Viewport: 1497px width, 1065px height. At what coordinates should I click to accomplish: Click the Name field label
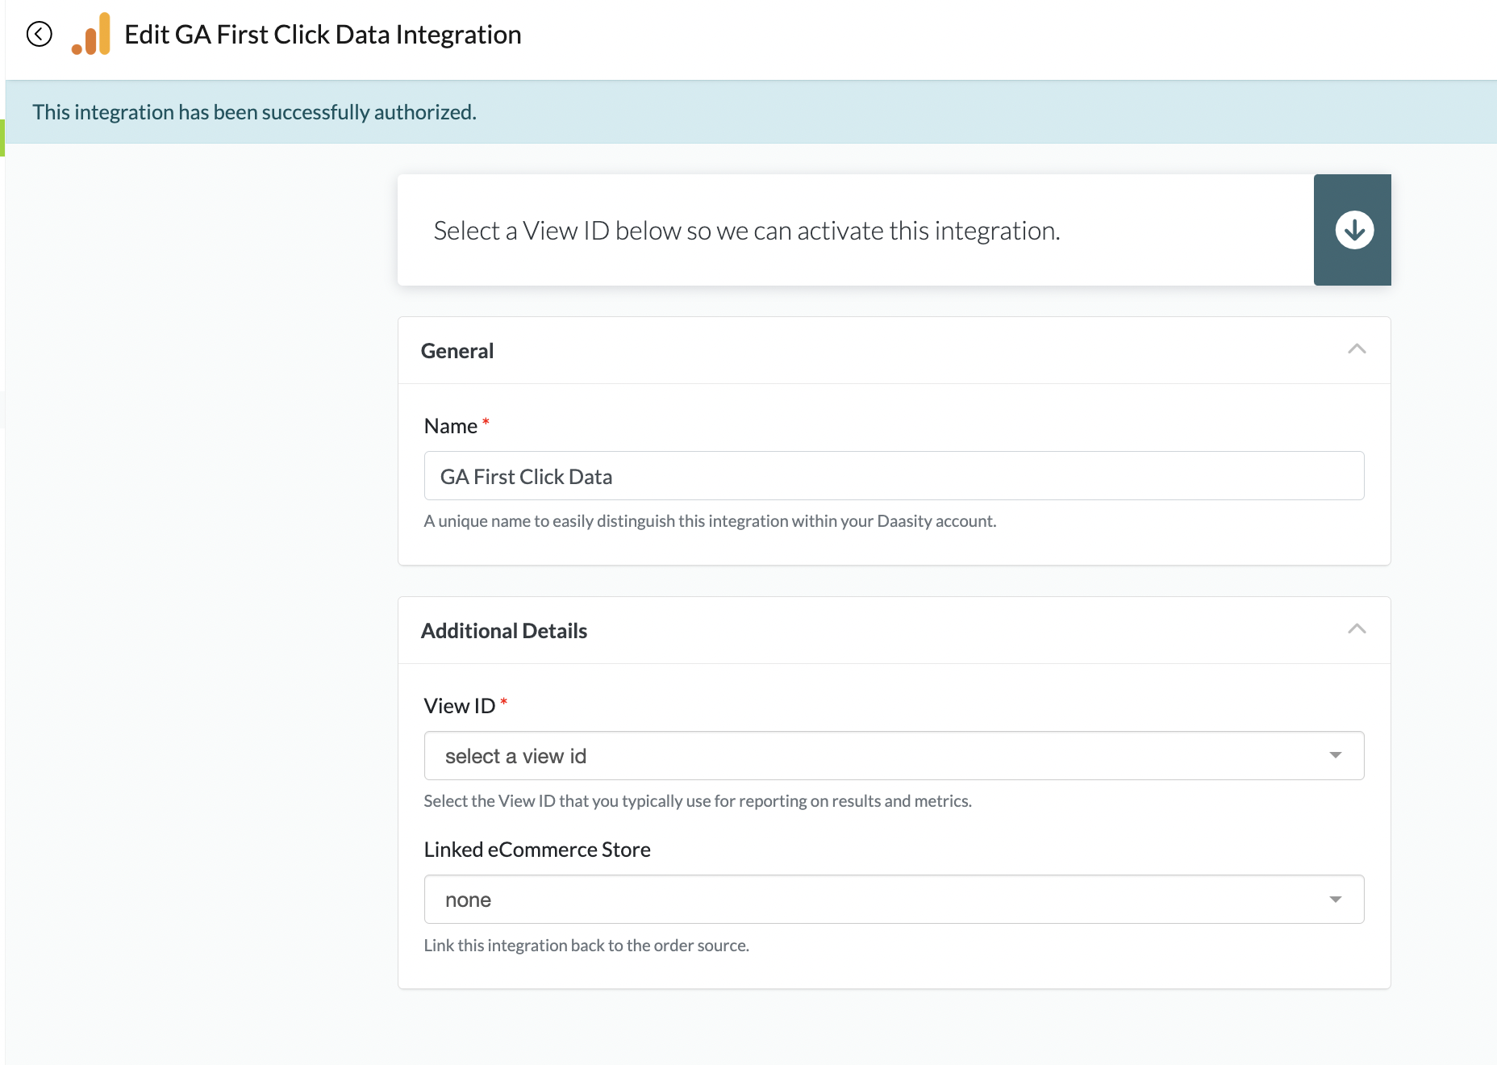[x=450, y=426]
